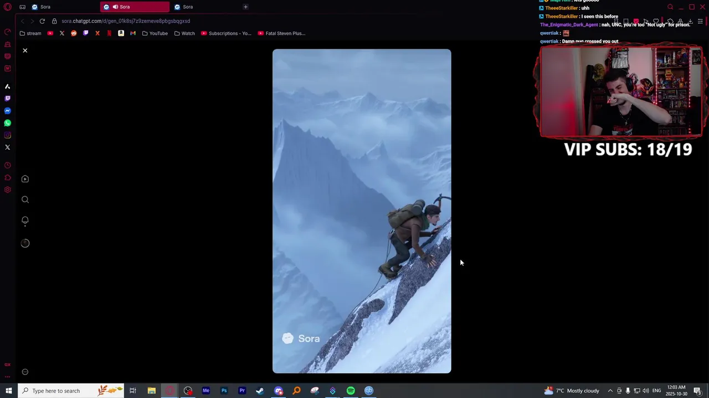
Task: Open Windows Start menu
Action: point(9,391)
